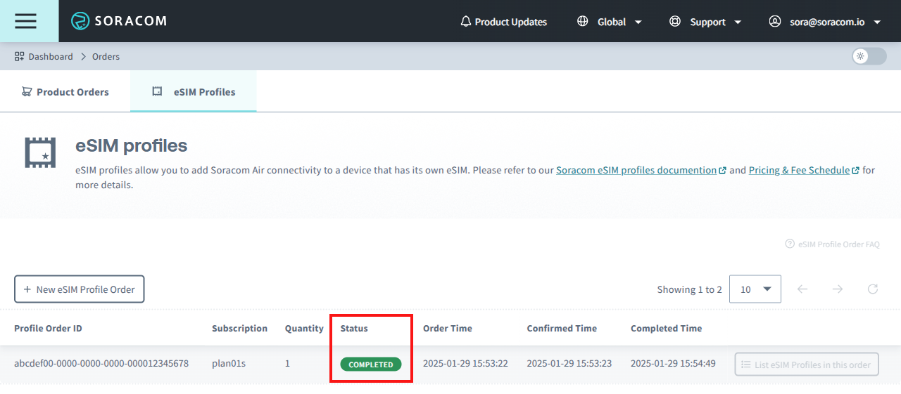Go to the previous page arrow

(x=802, y=289)
